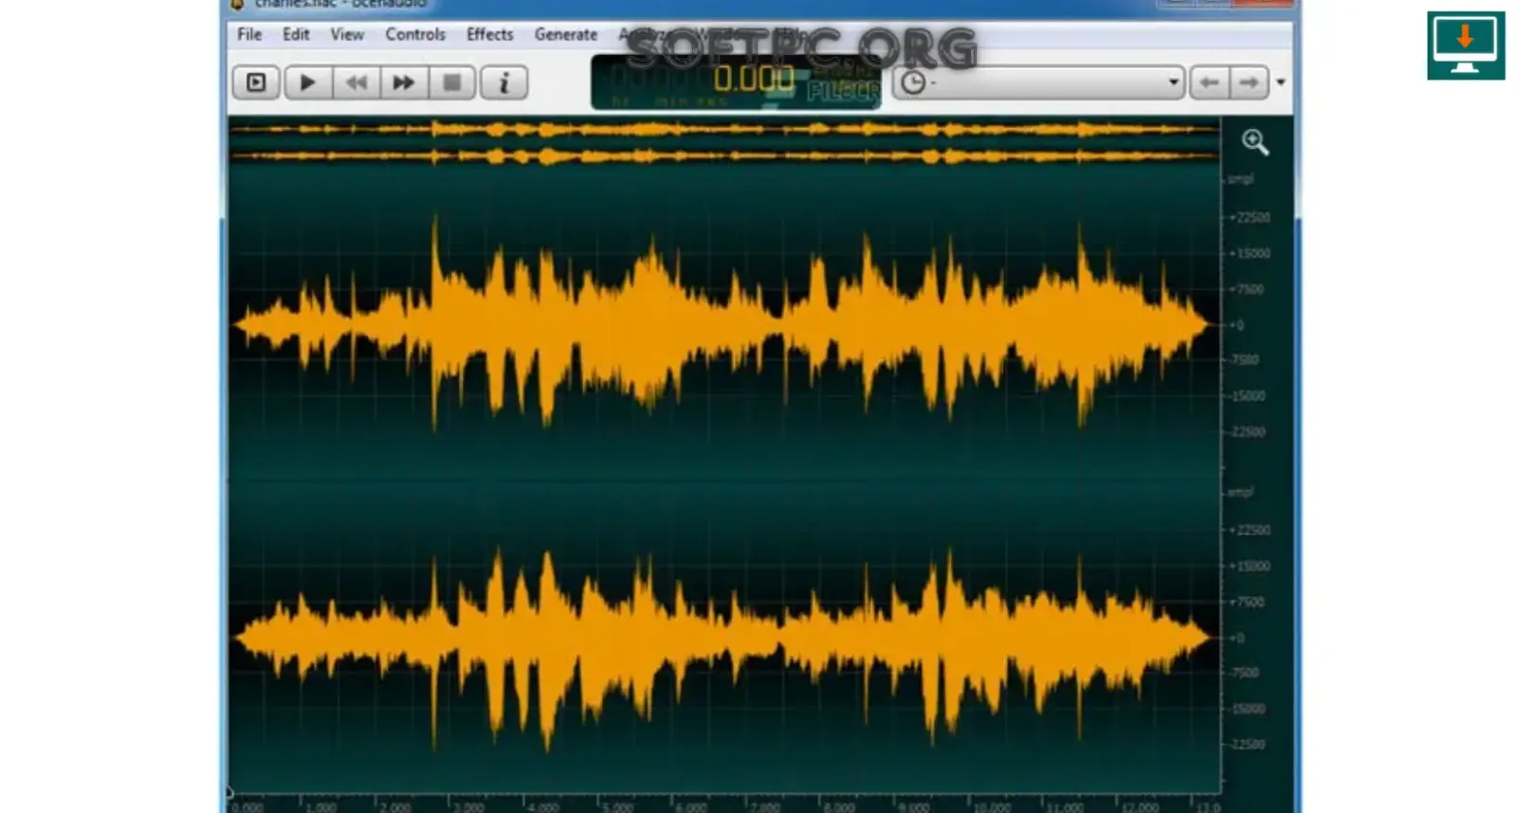The width and height of the screenshot is (1517, 813).
Task: Click the fast forward button
Action: click(404, 82)
